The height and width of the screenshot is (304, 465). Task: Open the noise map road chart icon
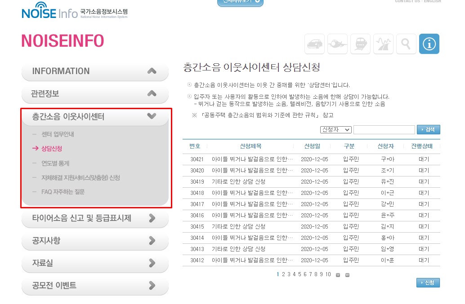click(x=383, y=44)
